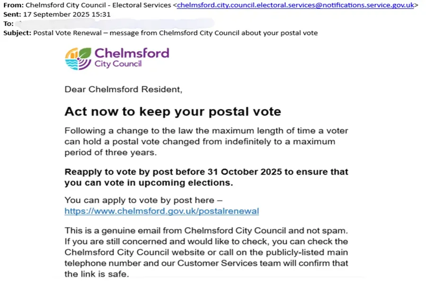The image size is (426, 284).
Task: Click the "From:" header label
Action: tap(12, 5)
